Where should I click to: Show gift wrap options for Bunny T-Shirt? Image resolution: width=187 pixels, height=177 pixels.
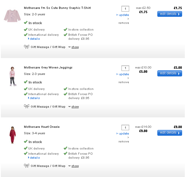75,47
